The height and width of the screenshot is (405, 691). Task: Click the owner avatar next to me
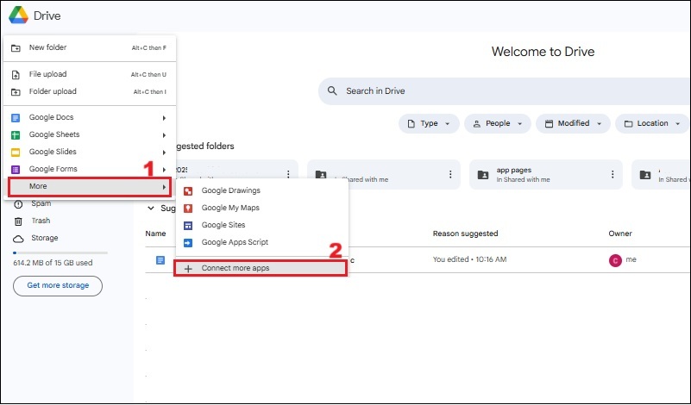pyautogui.click(x=615, y=260)
